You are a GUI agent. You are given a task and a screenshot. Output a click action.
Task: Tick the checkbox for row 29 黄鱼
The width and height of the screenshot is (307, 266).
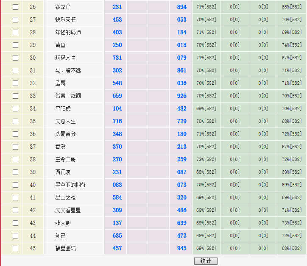click(x=16, y=45)
